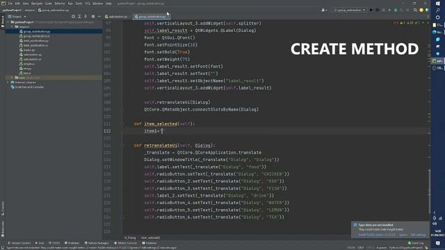Open the Event Log

tap(416, 243)
